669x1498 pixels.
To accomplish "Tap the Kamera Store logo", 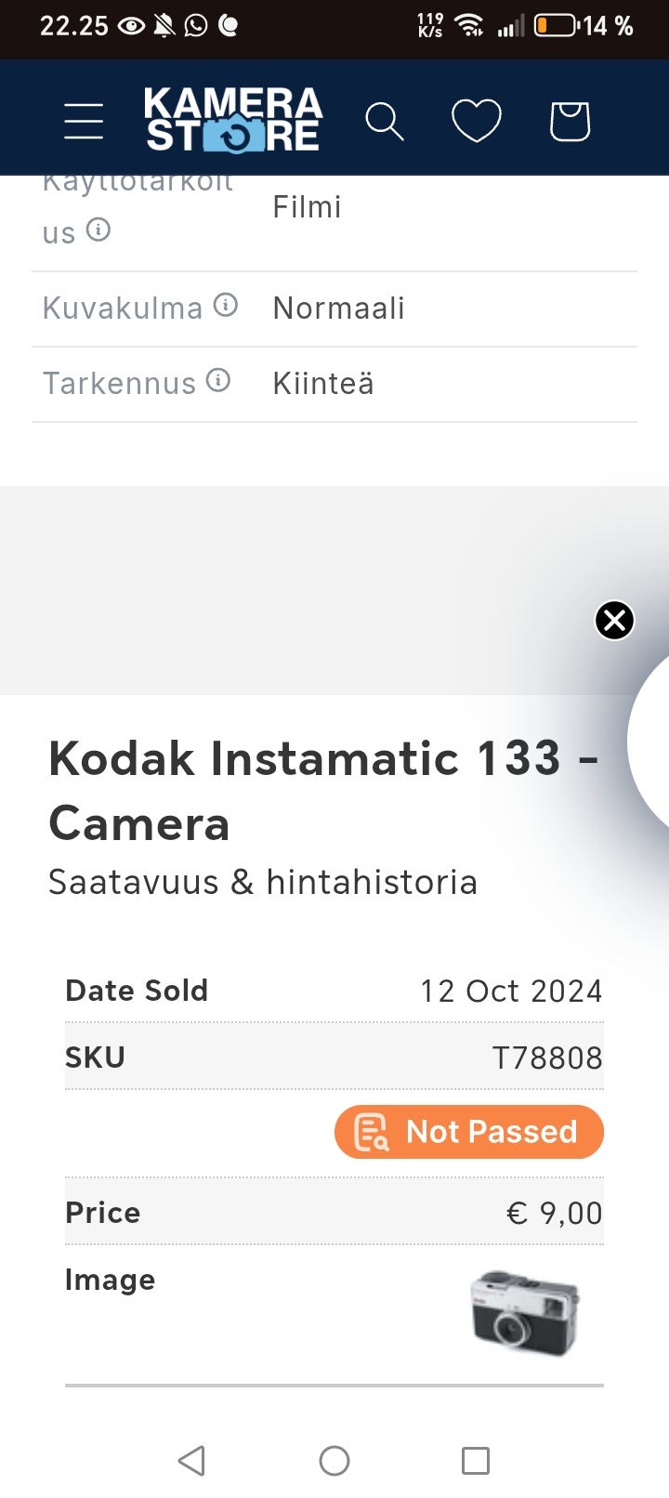I will [233, 120].
